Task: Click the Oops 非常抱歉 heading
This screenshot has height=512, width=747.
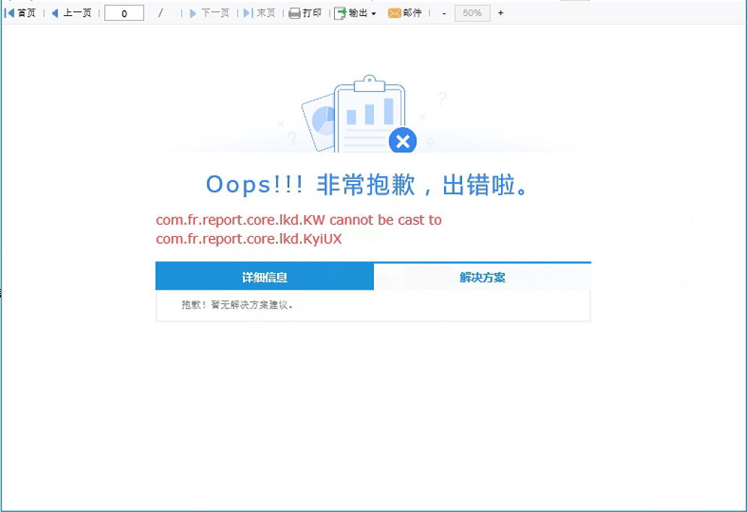Action: tap(368, 185)
